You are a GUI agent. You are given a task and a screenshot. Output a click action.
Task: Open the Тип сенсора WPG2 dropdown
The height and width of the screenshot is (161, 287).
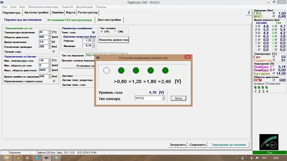tap(163, 98)
